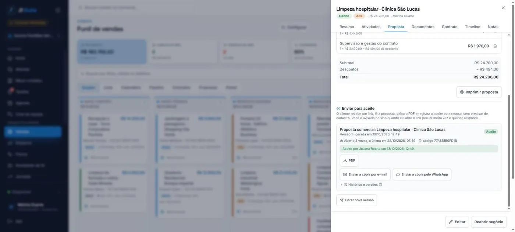Image resolution: width=515 pixels, height=232 pixels.
Task: Click the Ganho status badge
Action: tap(344, 16)
